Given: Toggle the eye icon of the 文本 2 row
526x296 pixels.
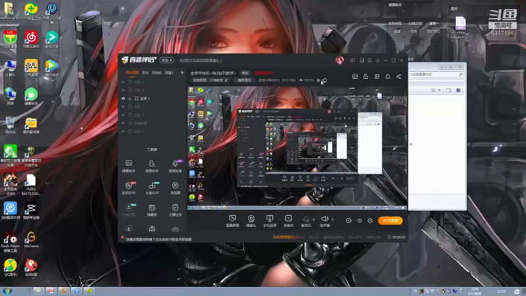Looking at the screenshot, I should point(123,131).
